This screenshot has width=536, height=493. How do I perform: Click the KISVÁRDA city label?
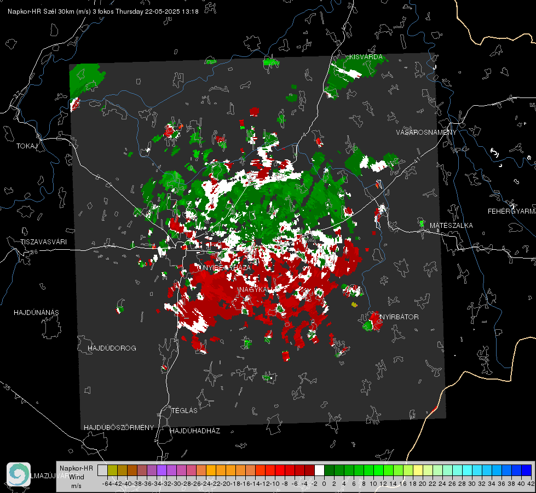pos(366,57)
